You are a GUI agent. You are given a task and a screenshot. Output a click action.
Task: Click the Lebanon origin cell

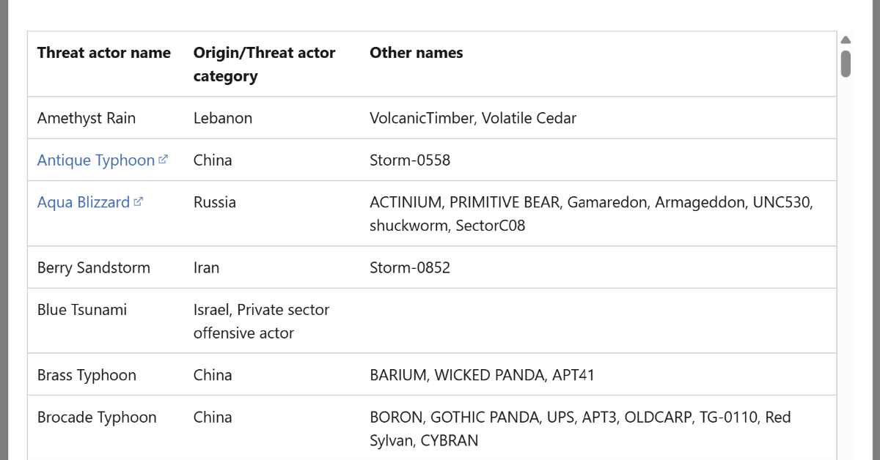(223, 118)
